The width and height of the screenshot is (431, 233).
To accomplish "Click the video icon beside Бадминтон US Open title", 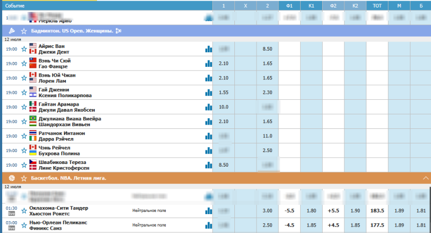I will pos(118,31).
